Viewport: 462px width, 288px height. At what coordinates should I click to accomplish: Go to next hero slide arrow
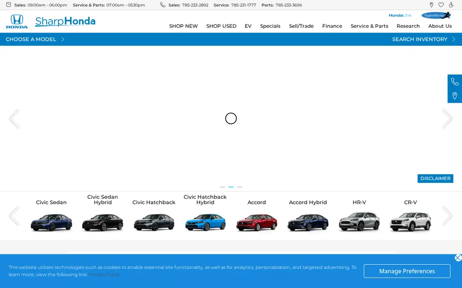pos(447,119)
